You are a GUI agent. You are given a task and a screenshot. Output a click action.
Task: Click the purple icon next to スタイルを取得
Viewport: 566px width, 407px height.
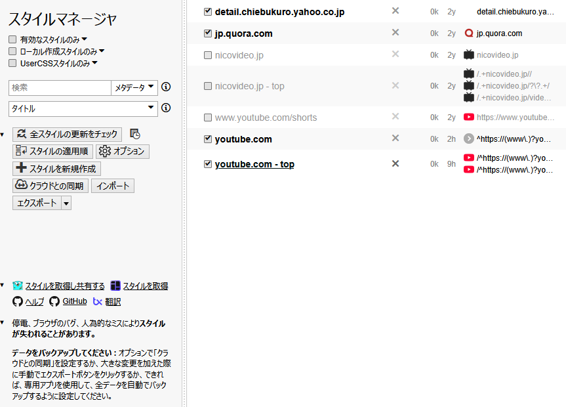(x=115, y=286)
